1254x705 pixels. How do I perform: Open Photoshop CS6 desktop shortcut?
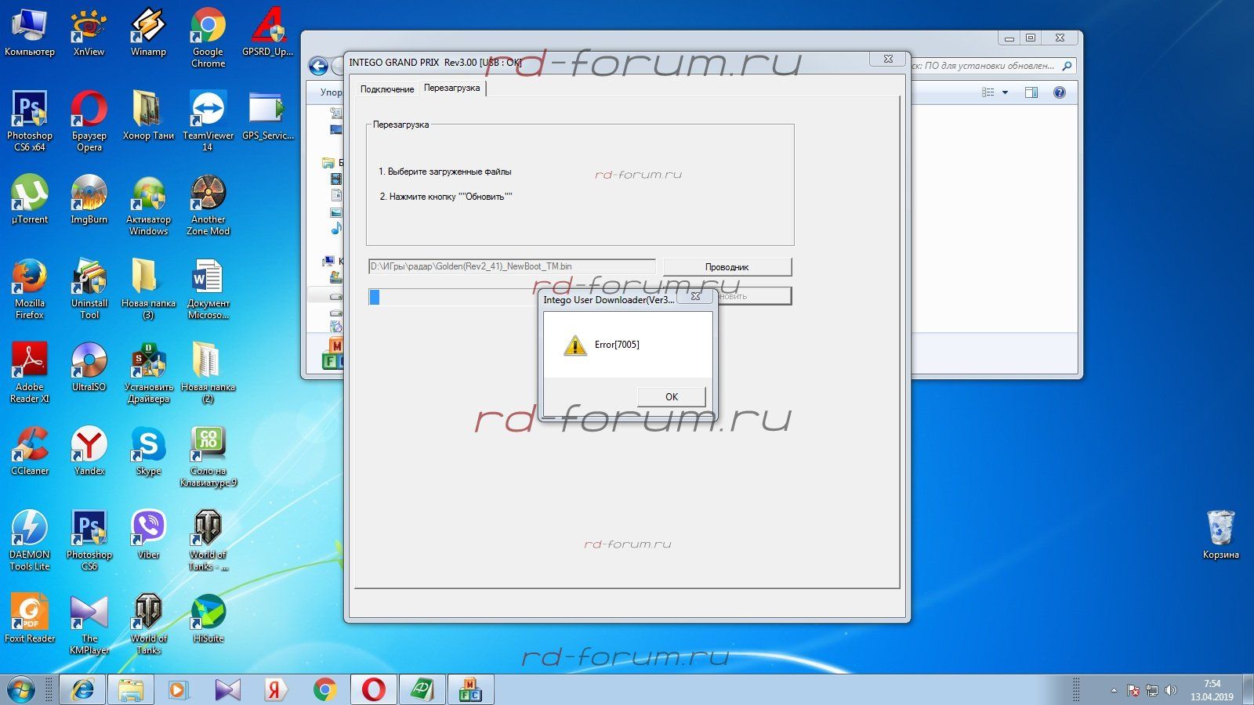[89, 540]
